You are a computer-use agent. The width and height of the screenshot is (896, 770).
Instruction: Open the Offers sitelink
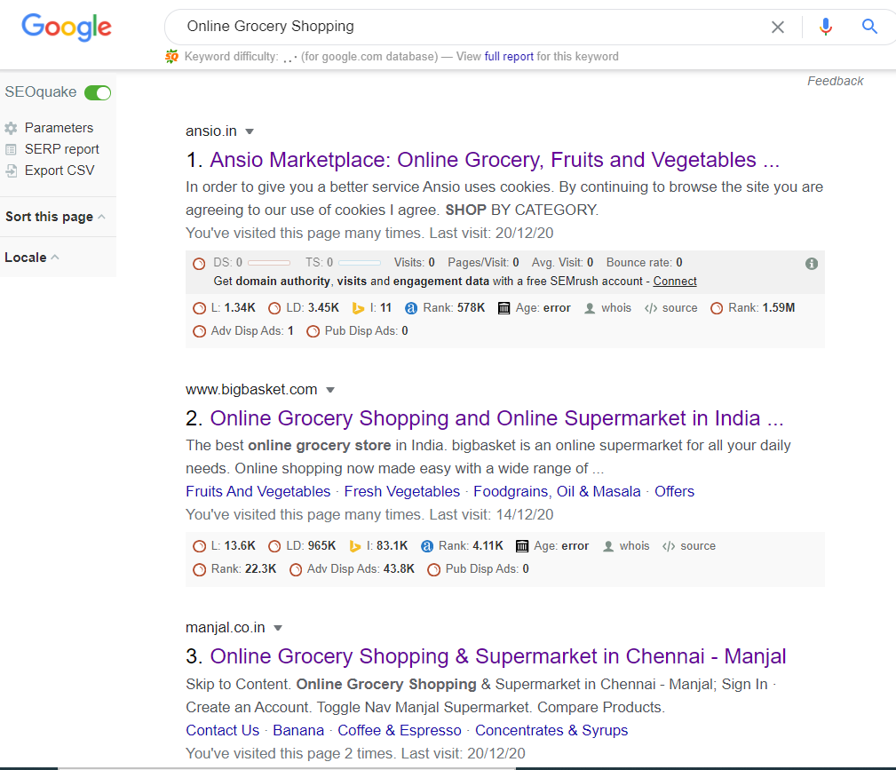674,492
